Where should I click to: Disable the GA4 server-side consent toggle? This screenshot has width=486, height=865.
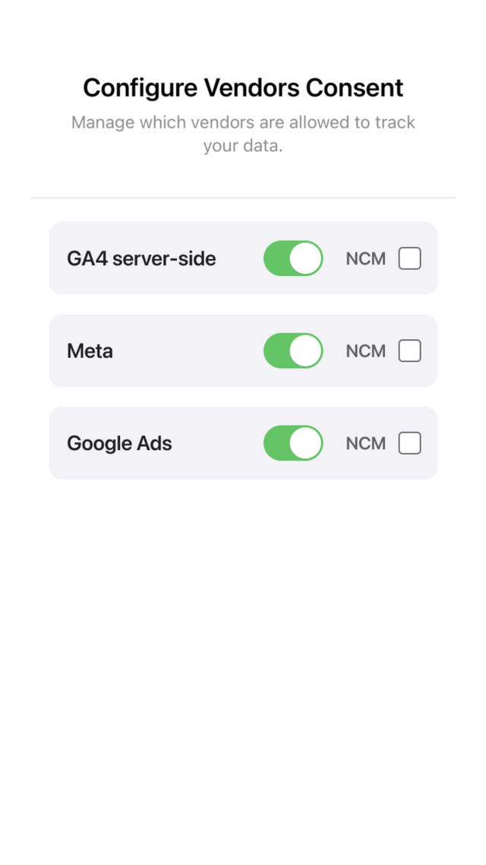(x=293, y=258)
